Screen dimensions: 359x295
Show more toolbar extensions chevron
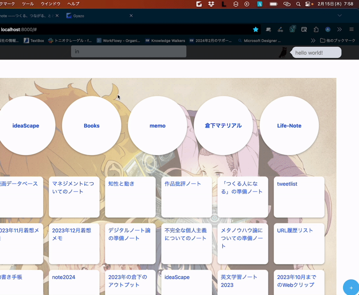[x=339, y=29]
